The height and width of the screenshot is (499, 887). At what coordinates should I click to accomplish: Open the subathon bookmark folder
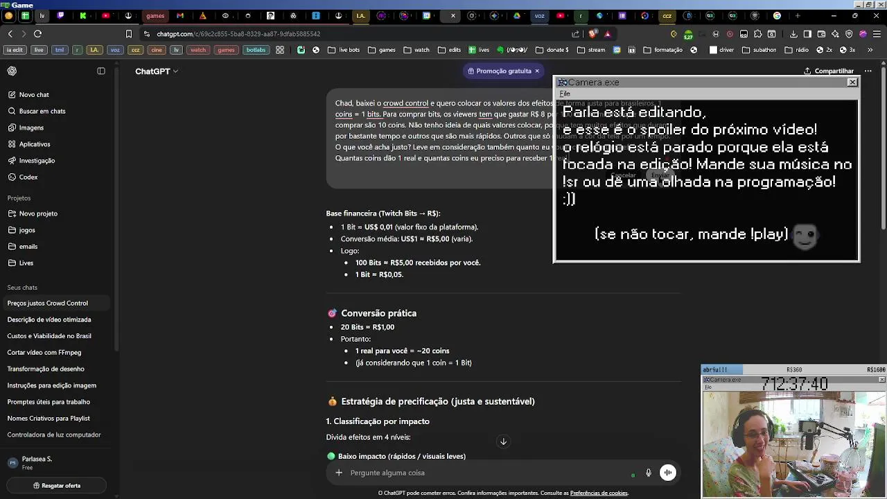click(x=759, y=50)
